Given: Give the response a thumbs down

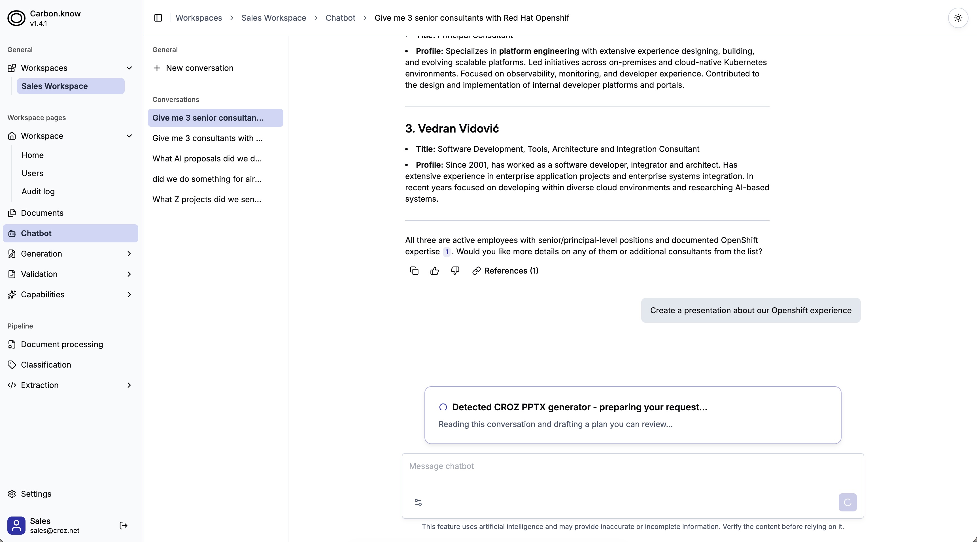Looking at the screenshot, I should pos(455,271).
